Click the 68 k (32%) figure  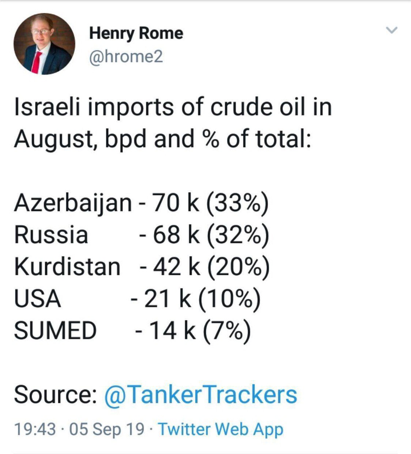211,235
